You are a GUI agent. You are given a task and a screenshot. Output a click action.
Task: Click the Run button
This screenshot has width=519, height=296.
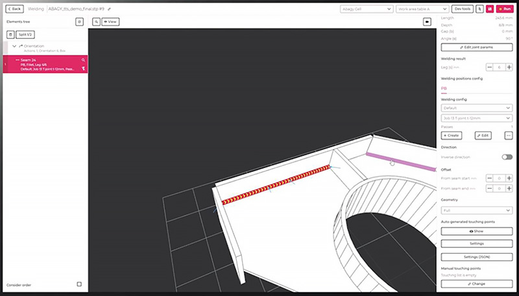(505, 9)
